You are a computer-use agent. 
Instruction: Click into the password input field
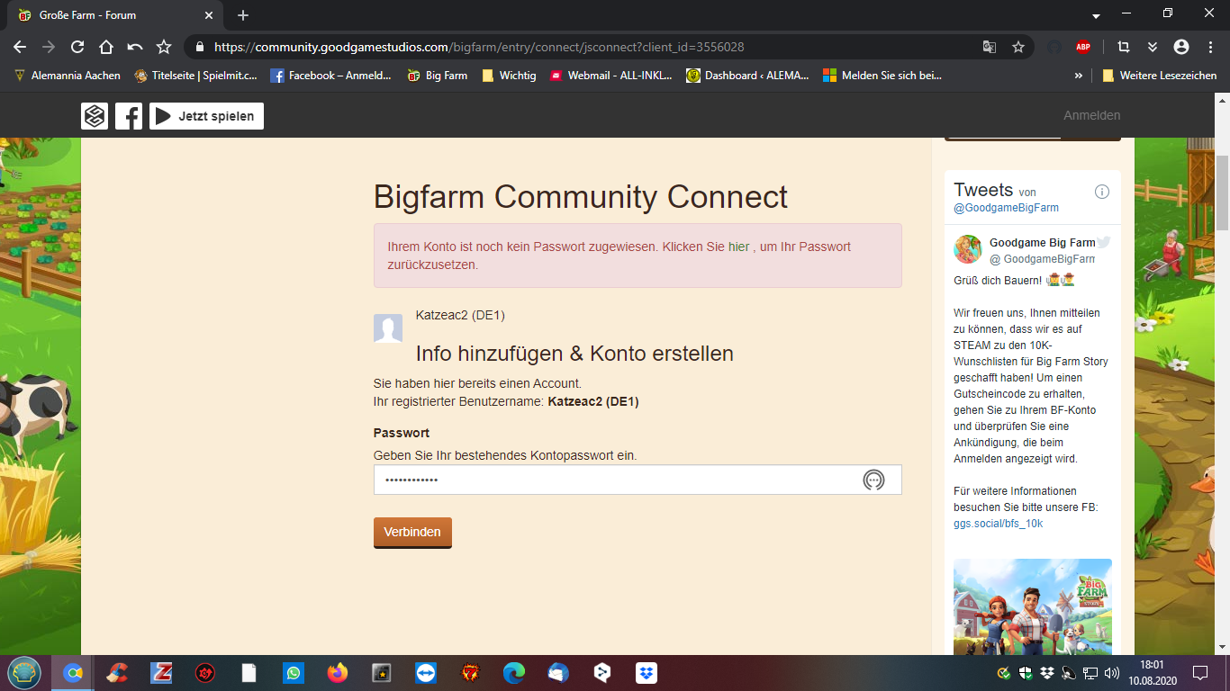638,480
